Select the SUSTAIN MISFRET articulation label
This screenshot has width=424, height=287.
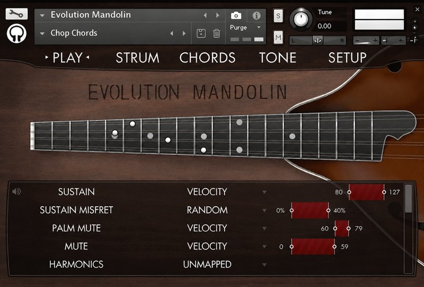76,210
